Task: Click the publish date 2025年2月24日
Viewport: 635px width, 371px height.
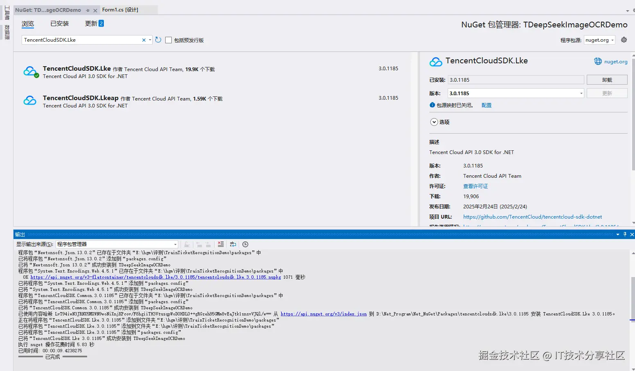Action: click(x=495, y=206)
